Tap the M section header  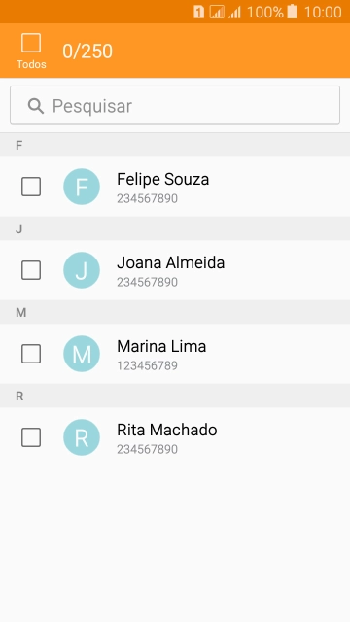(175, 313)
